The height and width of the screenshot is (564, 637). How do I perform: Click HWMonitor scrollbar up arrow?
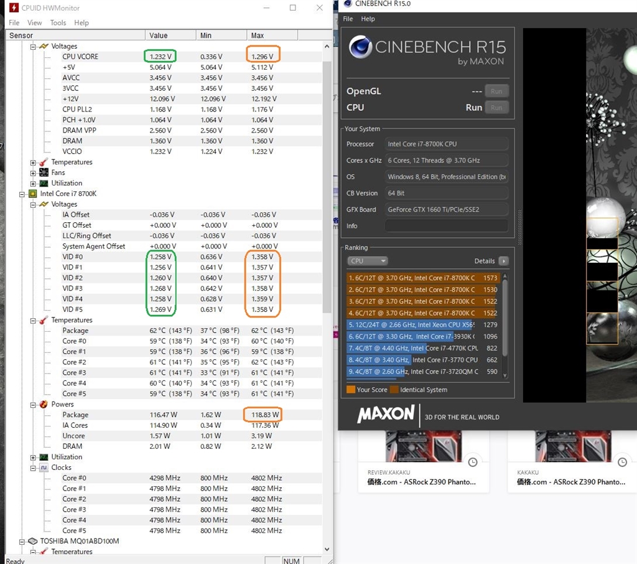coord(327,46)
